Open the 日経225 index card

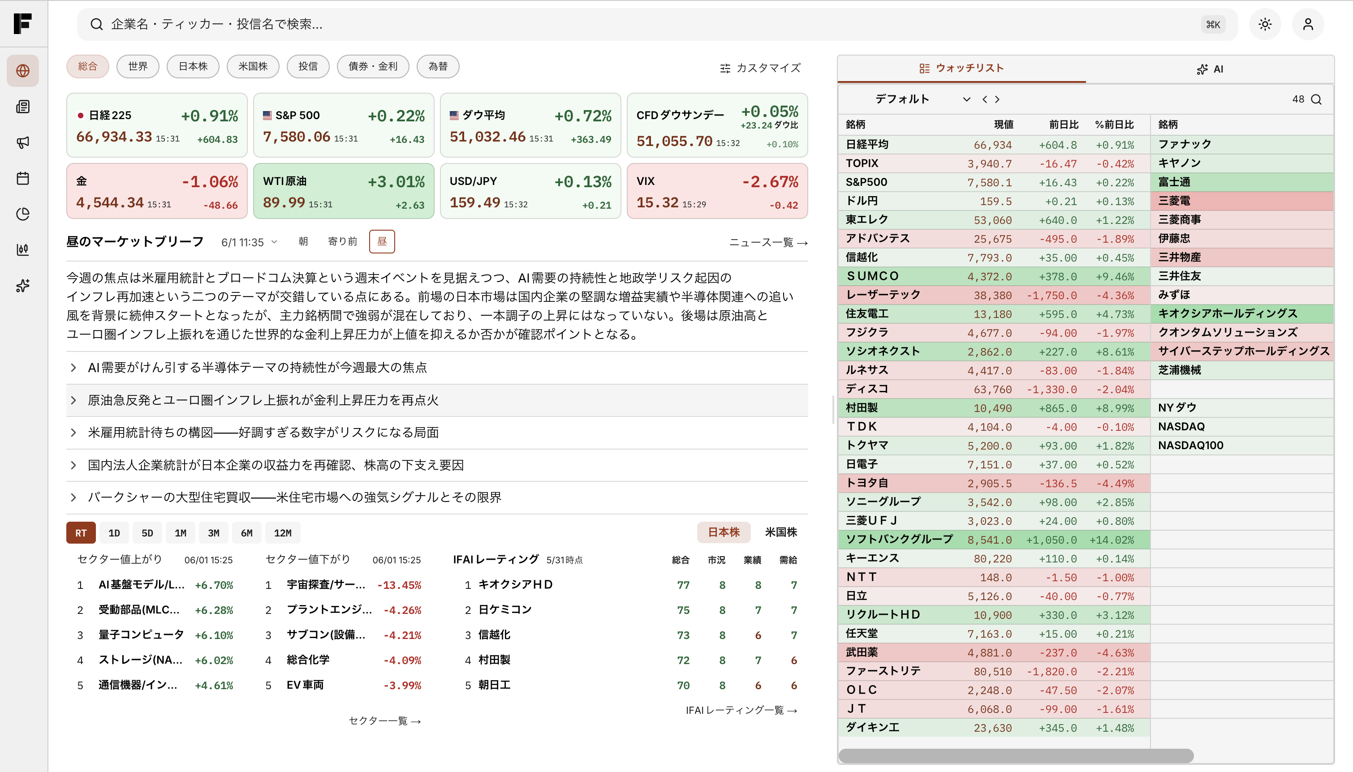tap(157, 126)
